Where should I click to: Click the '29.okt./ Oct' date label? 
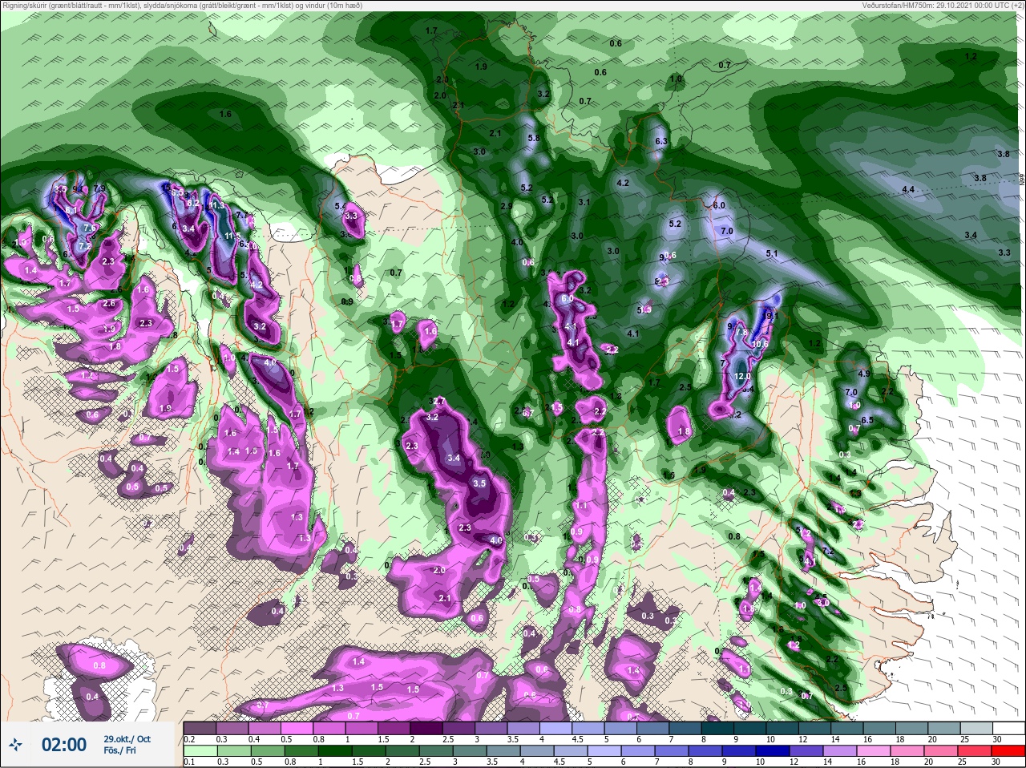coord(127,738)
